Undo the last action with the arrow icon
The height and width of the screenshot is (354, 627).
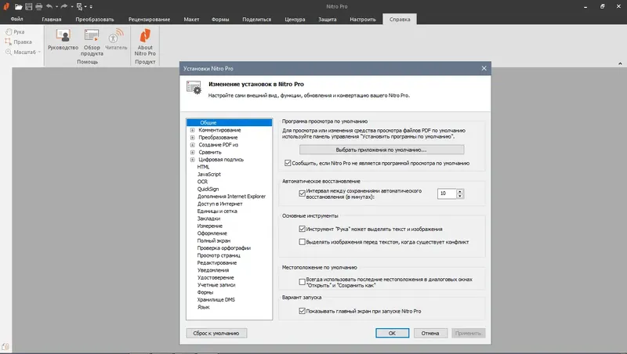[x=49, y=6]
